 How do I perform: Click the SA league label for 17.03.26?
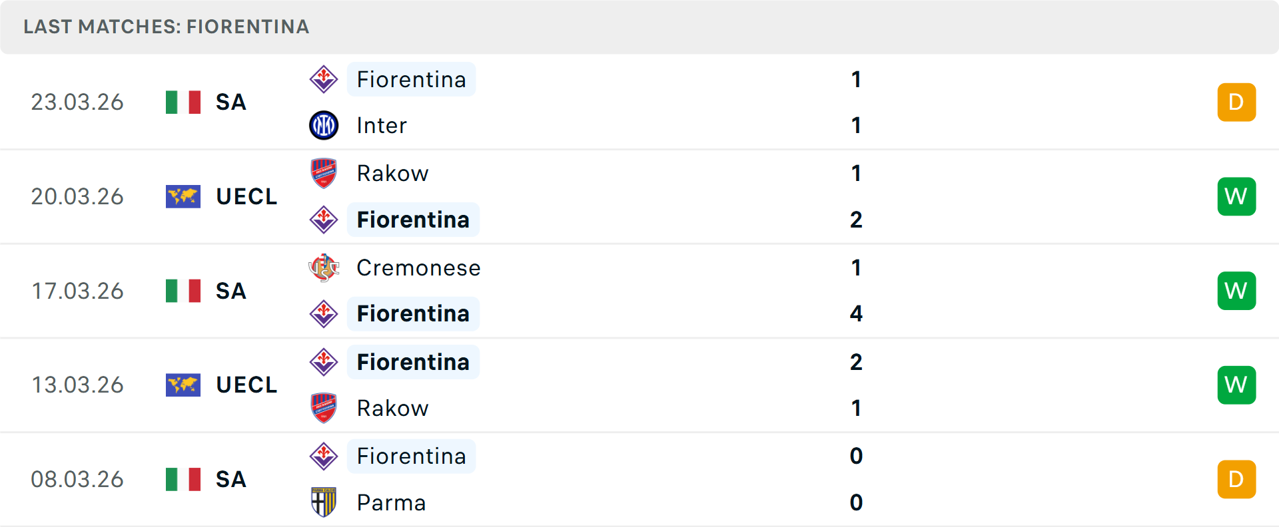pos(231,291)
